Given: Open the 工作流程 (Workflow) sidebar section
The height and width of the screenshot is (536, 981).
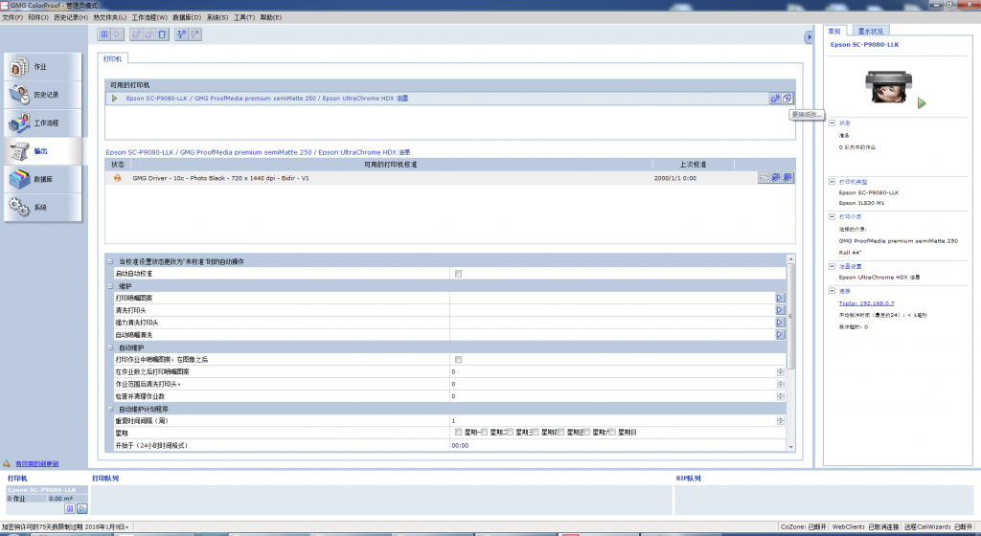Looking at the screenshot, I should click(42, 123).
